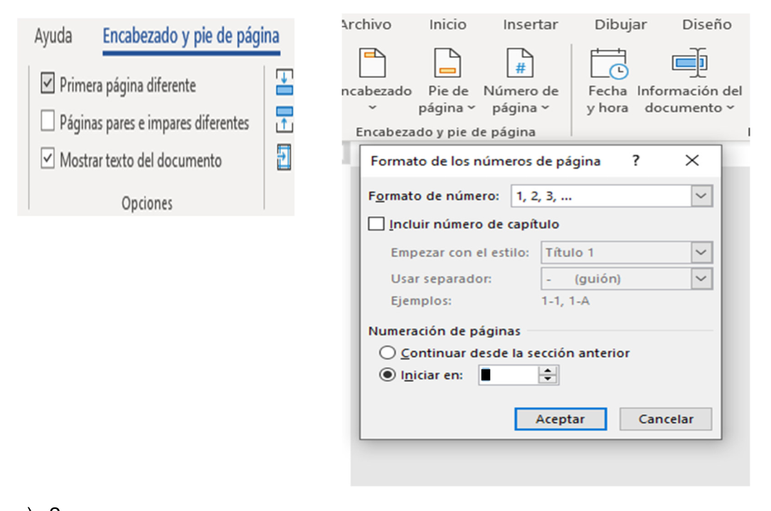The width and height of the screenshot is (771, 511).
Task: Uncheck Primera página diferente
Action: (48, 85)
